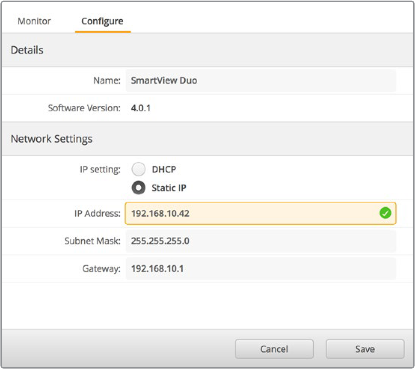Click the "Subnet Mask:" label

(x=92, y=241)
